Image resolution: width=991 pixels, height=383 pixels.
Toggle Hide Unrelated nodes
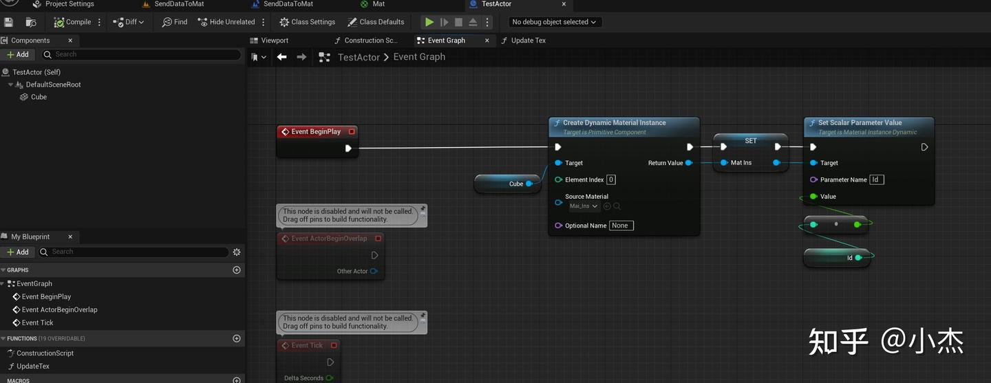(226, 22)
